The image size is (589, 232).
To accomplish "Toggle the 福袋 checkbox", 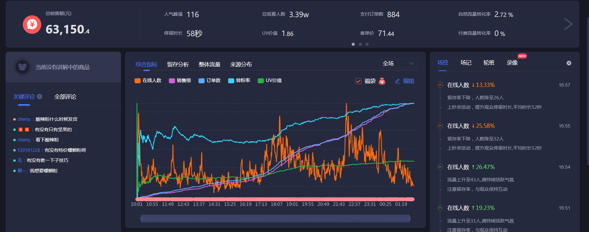I will [x=358, y=81].
